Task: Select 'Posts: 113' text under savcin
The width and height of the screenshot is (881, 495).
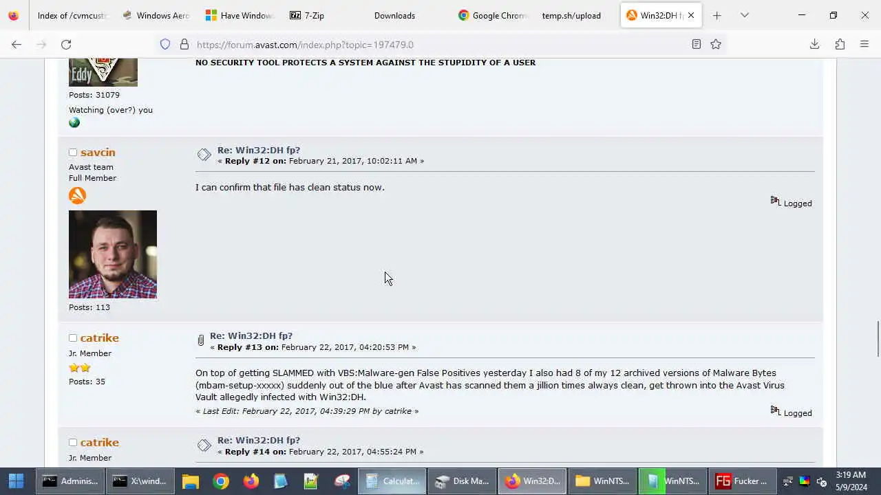Action: click(89, 307)
